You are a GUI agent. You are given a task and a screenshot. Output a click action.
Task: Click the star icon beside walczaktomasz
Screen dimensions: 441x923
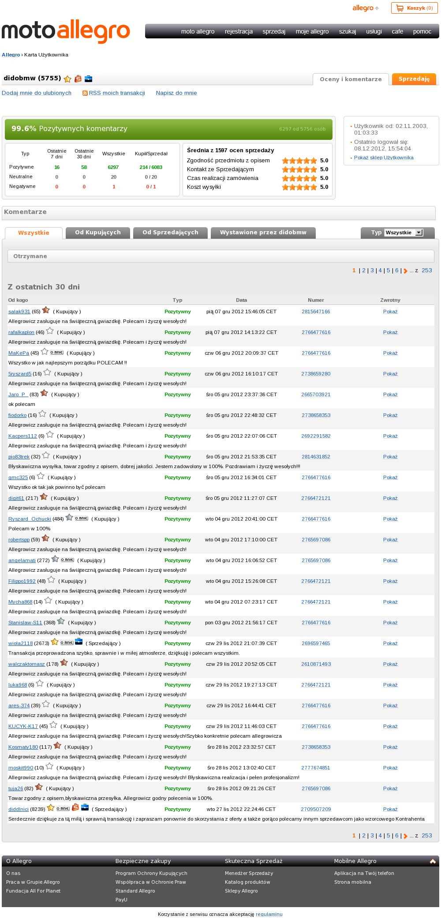64,663
